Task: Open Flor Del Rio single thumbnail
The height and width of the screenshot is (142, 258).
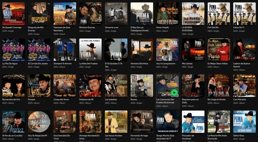Action: (219, 14)
